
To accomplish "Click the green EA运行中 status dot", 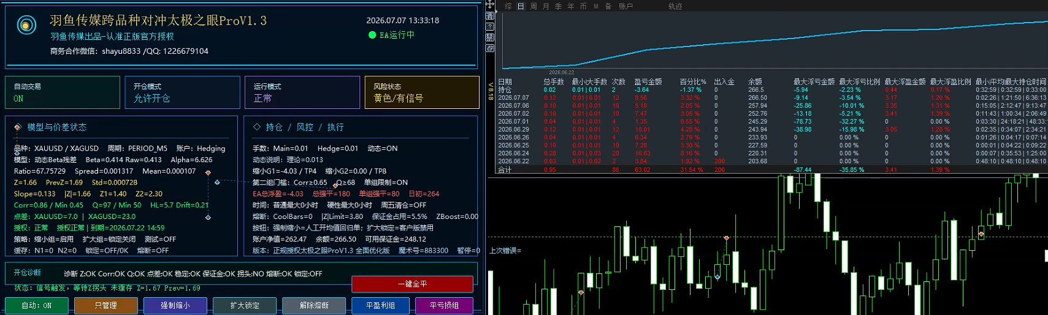I will coord(372,35).
